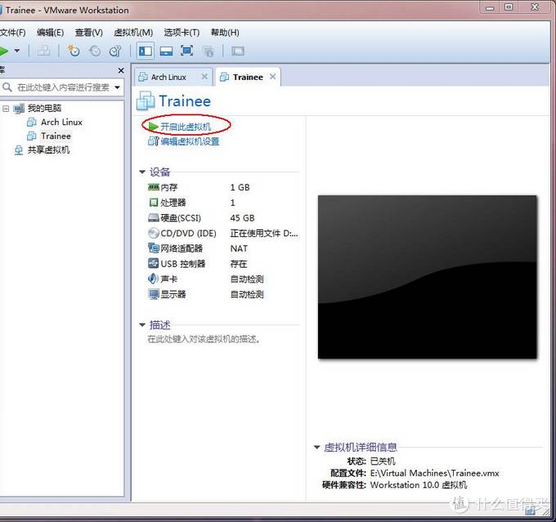Enter full screen mode icon
The image size is (556, 522).
pos(187,51)
